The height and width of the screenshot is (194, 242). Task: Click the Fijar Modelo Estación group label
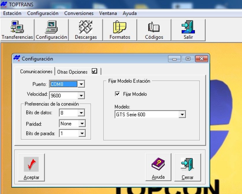tap(129, 81)
